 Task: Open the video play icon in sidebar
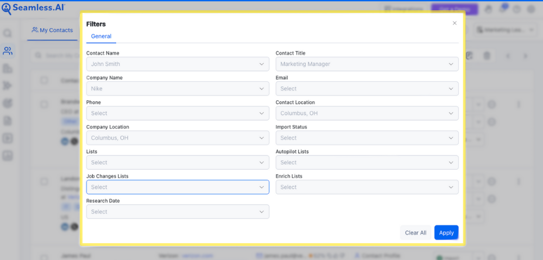(x=8, y=139)
